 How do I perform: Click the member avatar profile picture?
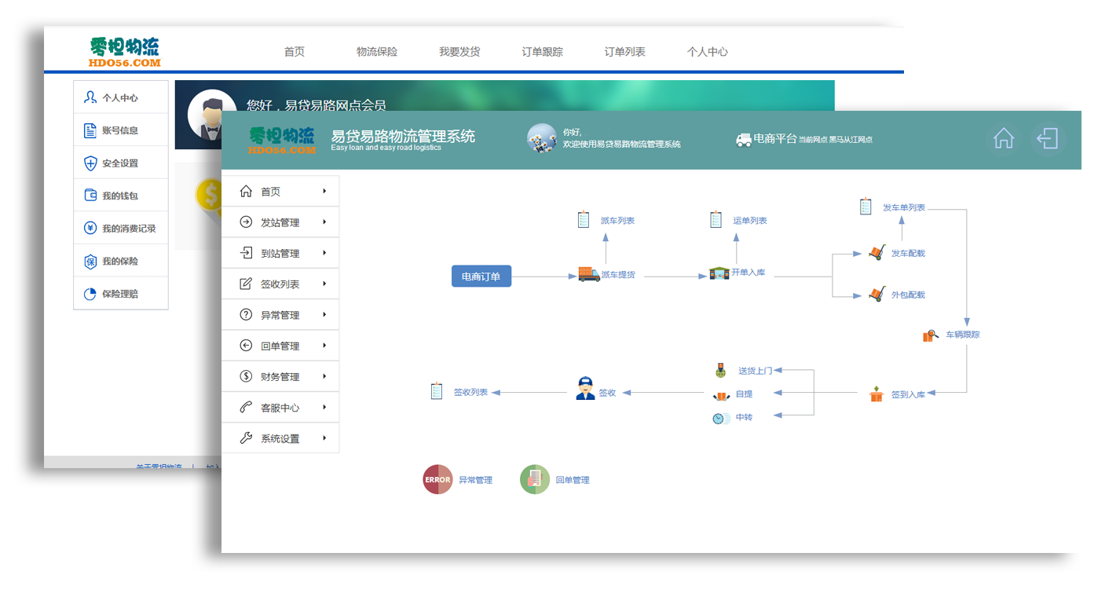tap(211, 114)
